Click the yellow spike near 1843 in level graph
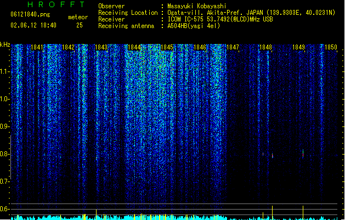This screenshot has height=220, width=345. pos(96,215)
